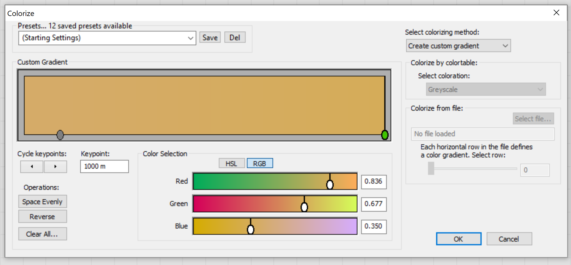Click the previous keypoint arrow button
571x265 pixels.
click(32, 166)
